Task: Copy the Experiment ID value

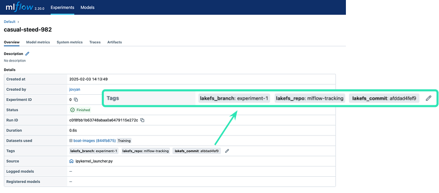Action: [76, 100]
